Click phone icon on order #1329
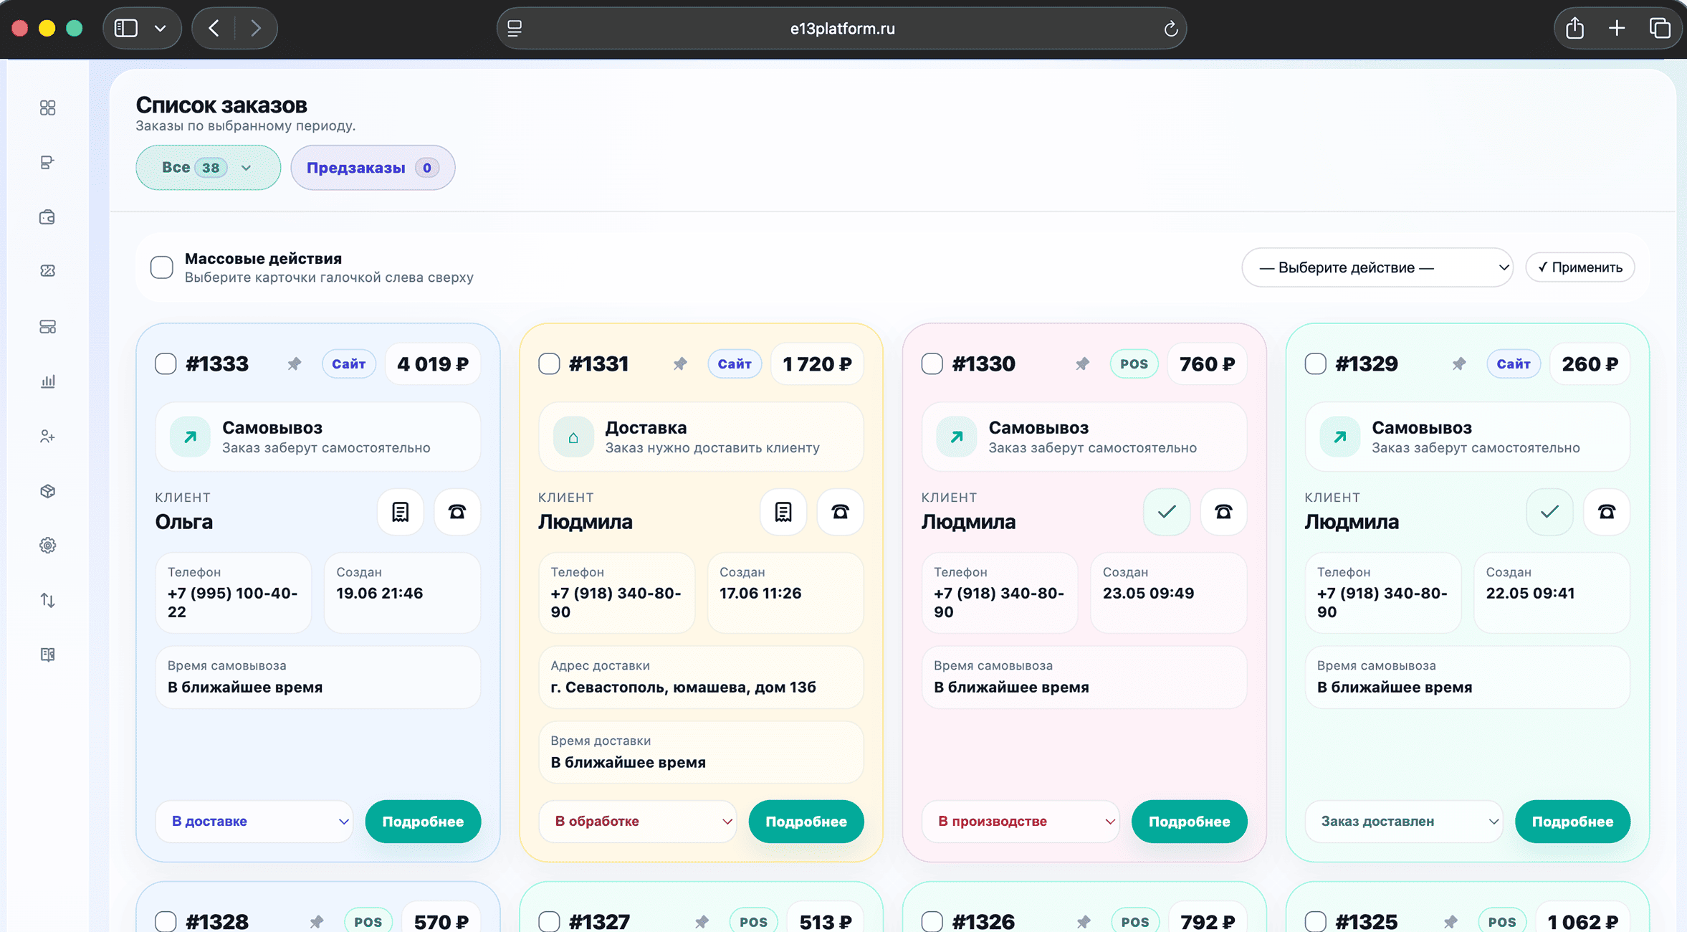Image resolution: width=1687 pixels, height=932 pixels. tap(1607, 512)
